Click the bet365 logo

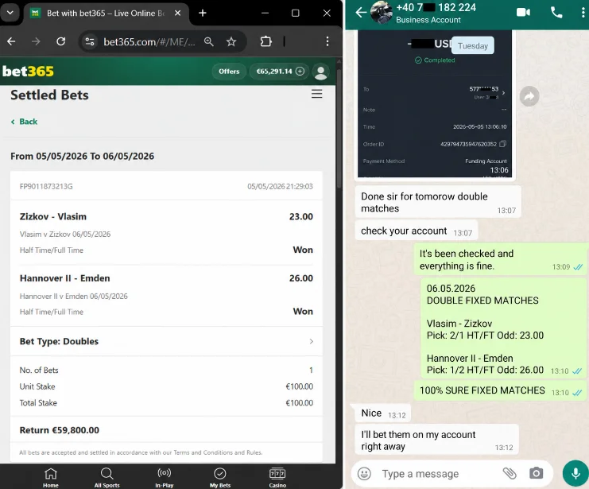coord(28,71)
